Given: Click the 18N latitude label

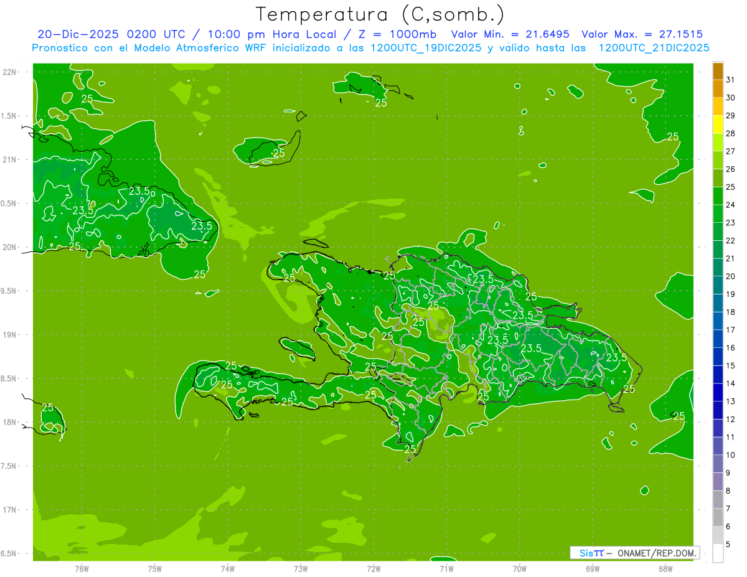Looking at the screenshot, I should (10, 423).
